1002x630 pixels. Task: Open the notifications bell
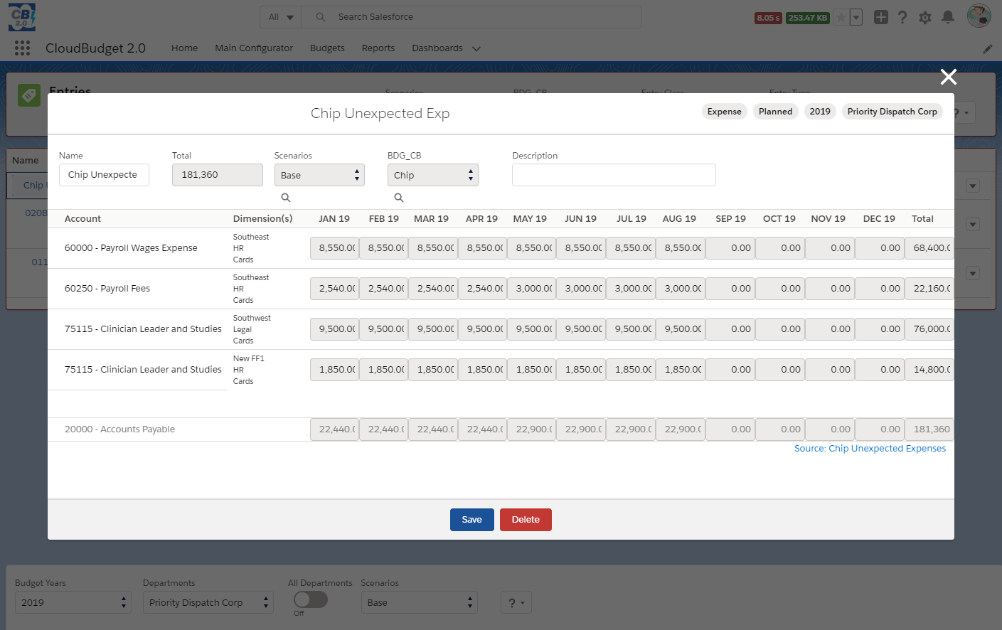click(x=948, y=17)
